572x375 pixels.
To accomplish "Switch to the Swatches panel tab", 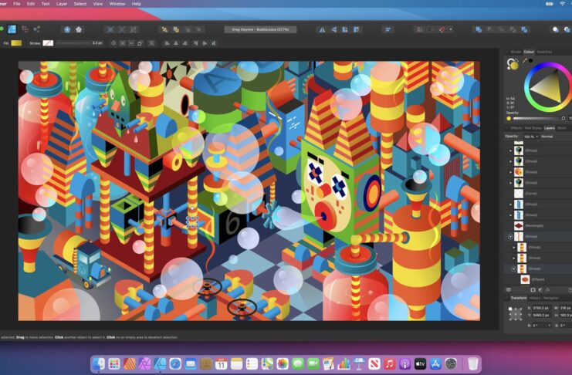I will point(544,52).
